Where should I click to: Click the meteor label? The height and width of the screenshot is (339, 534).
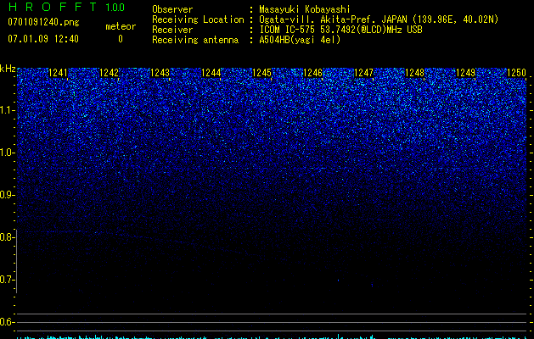coord(121,26)
